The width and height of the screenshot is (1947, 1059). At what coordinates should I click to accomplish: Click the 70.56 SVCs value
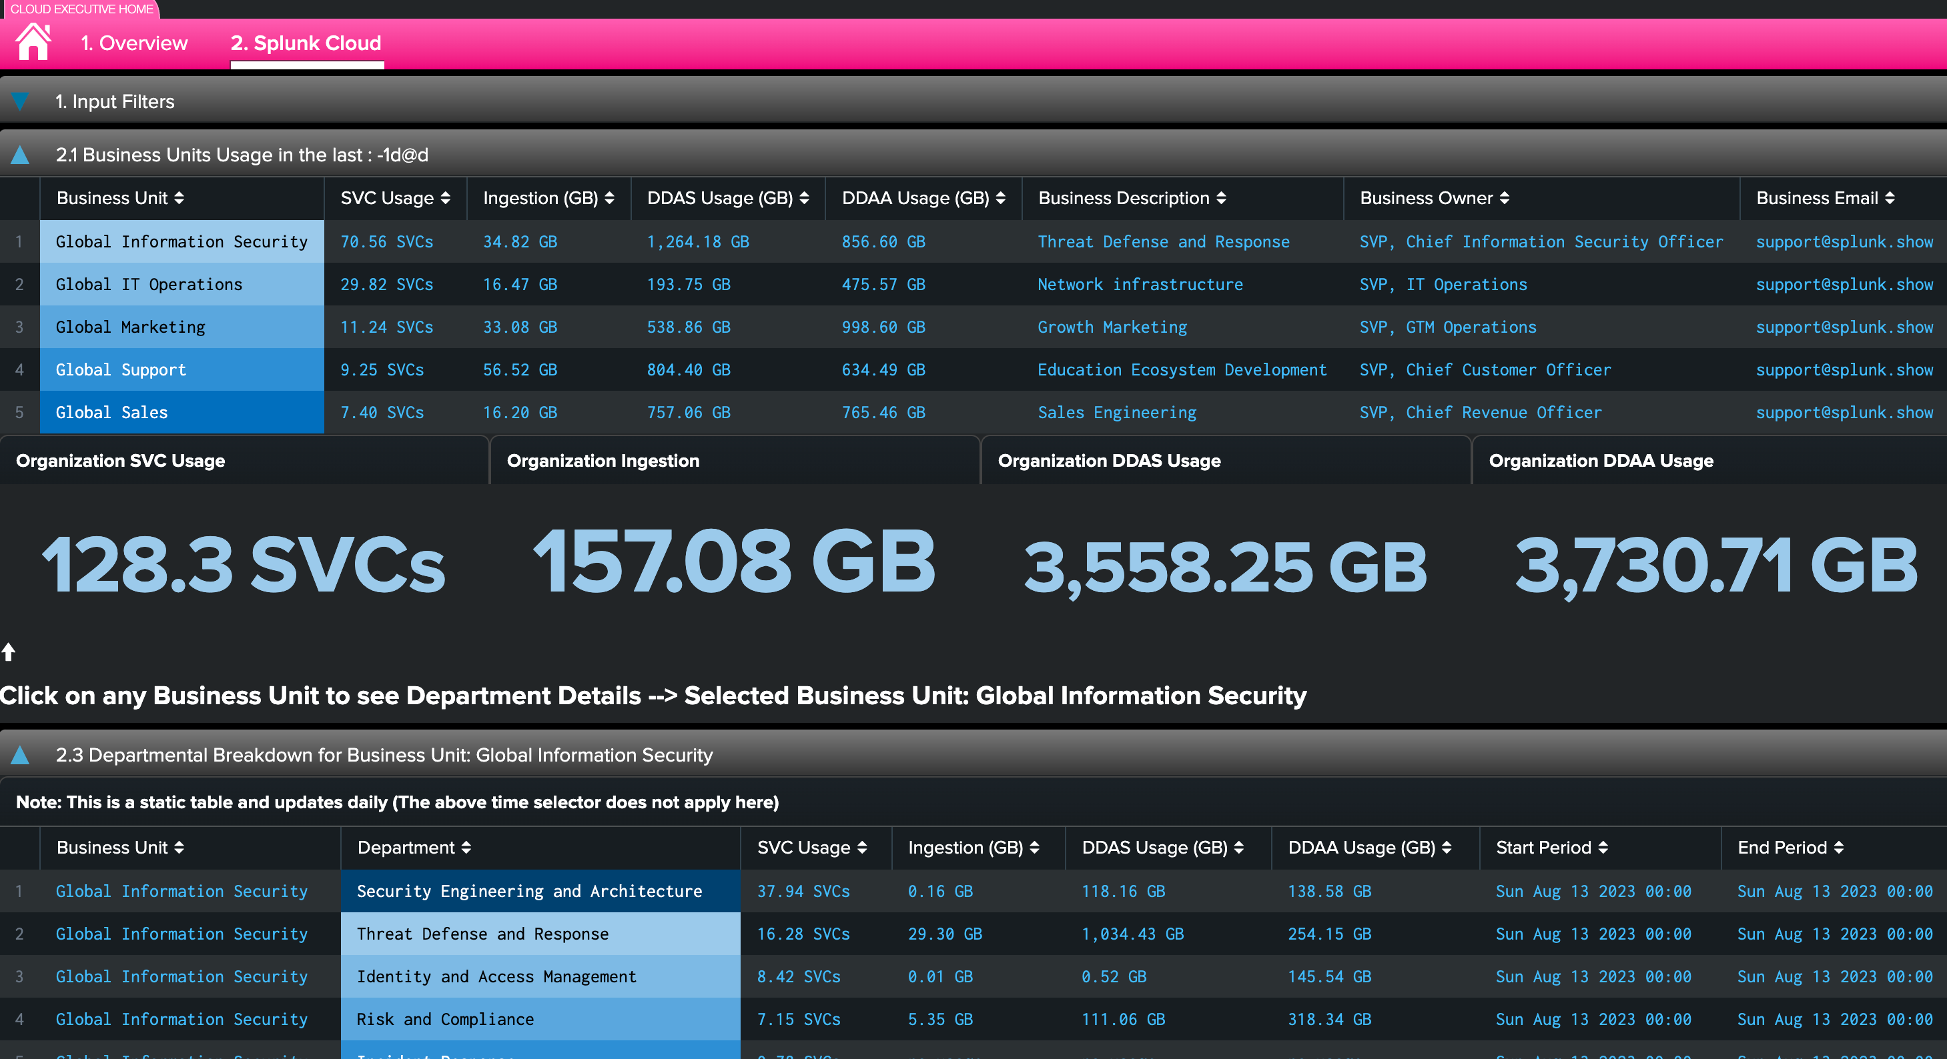pyautogui.click(x=386, y=241)
